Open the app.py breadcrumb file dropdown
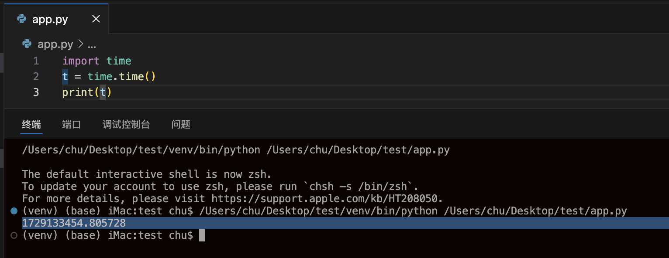This screenshot has width=669, height=258. tap(55, 44)
